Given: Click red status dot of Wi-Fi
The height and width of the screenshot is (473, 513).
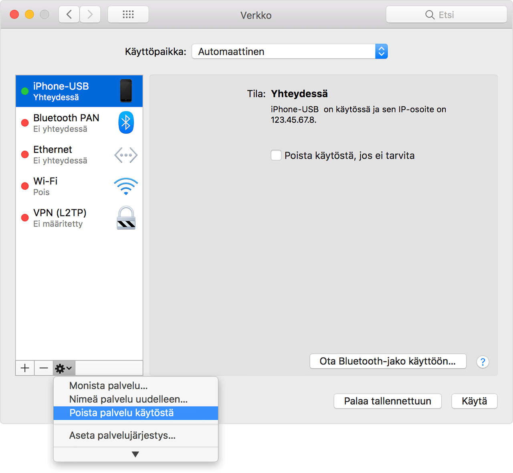Looking at the screenshot, I should 25,186.
